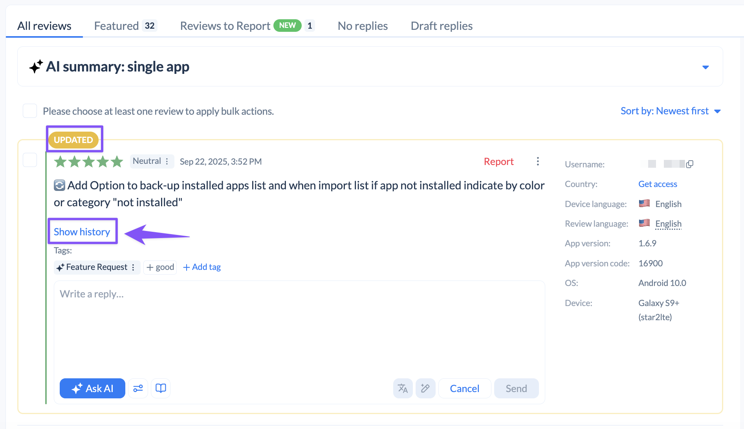
Task: Click the translate reply icon
Action: click(403, 389)
